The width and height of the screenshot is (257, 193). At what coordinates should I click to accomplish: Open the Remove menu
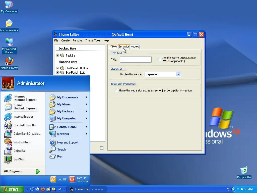click(x=77, y=40)
